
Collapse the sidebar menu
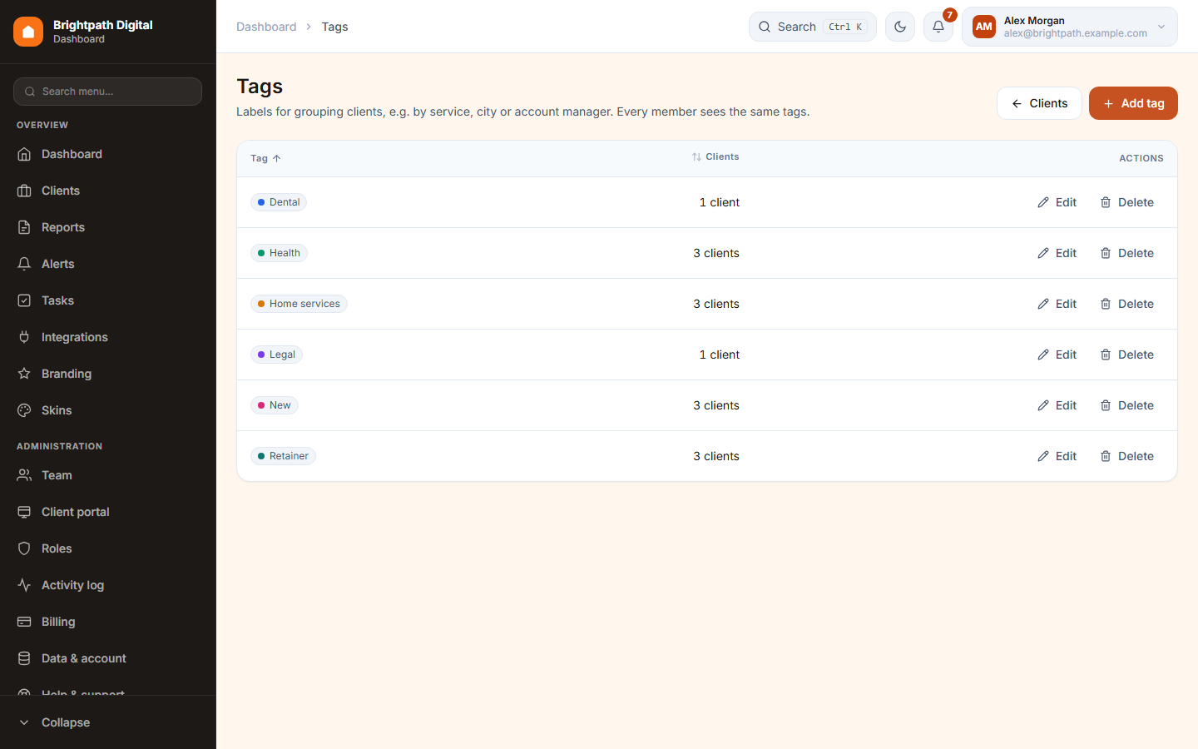[108, 722]
